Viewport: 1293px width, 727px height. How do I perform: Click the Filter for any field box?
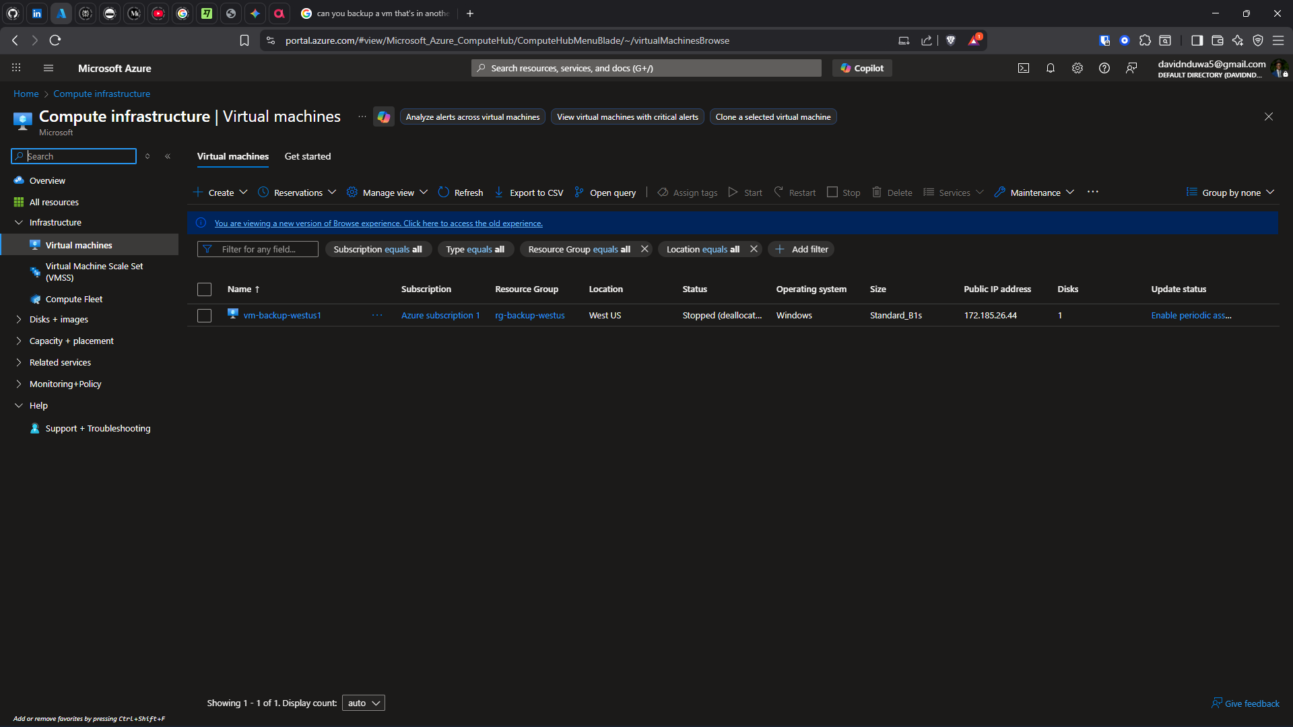coord(258,249)
